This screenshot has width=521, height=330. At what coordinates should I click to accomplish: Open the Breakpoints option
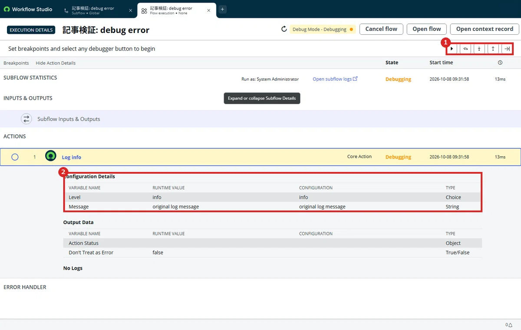tap(16, 63)
